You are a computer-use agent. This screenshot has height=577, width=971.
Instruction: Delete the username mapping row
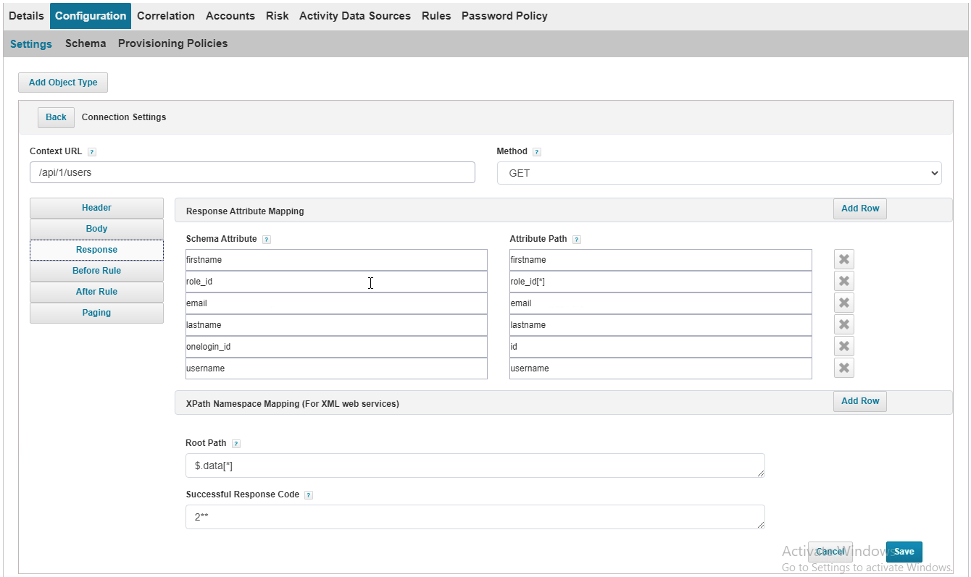(x=843, y=368)
